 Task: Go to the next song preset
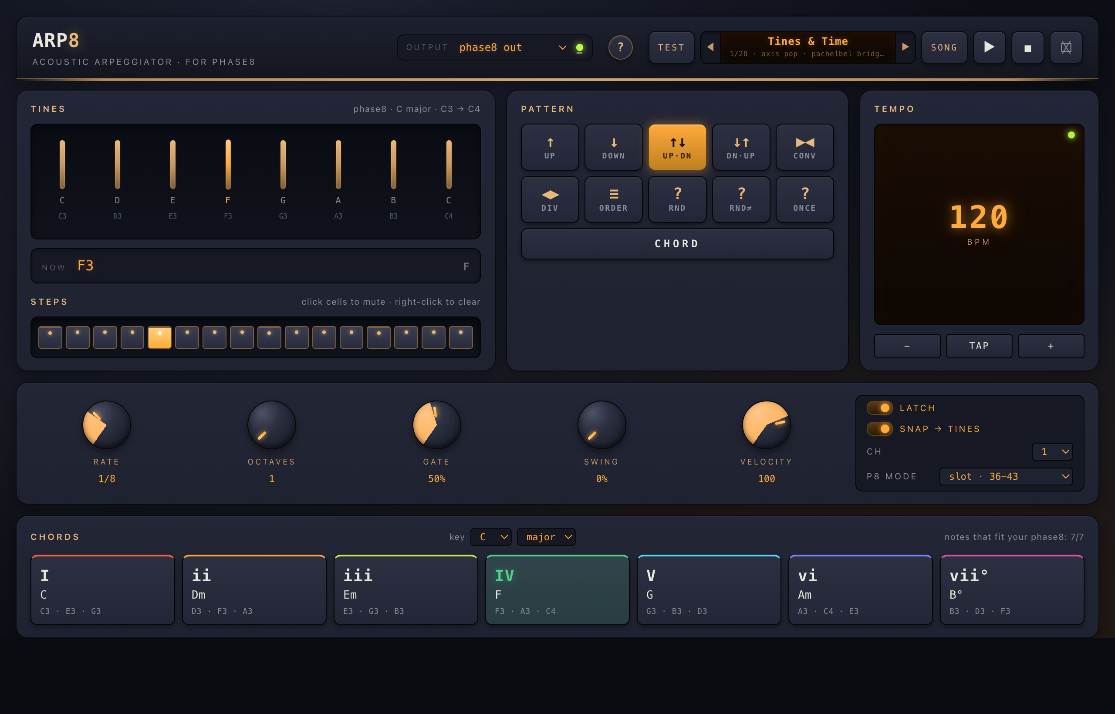[905, 47]
